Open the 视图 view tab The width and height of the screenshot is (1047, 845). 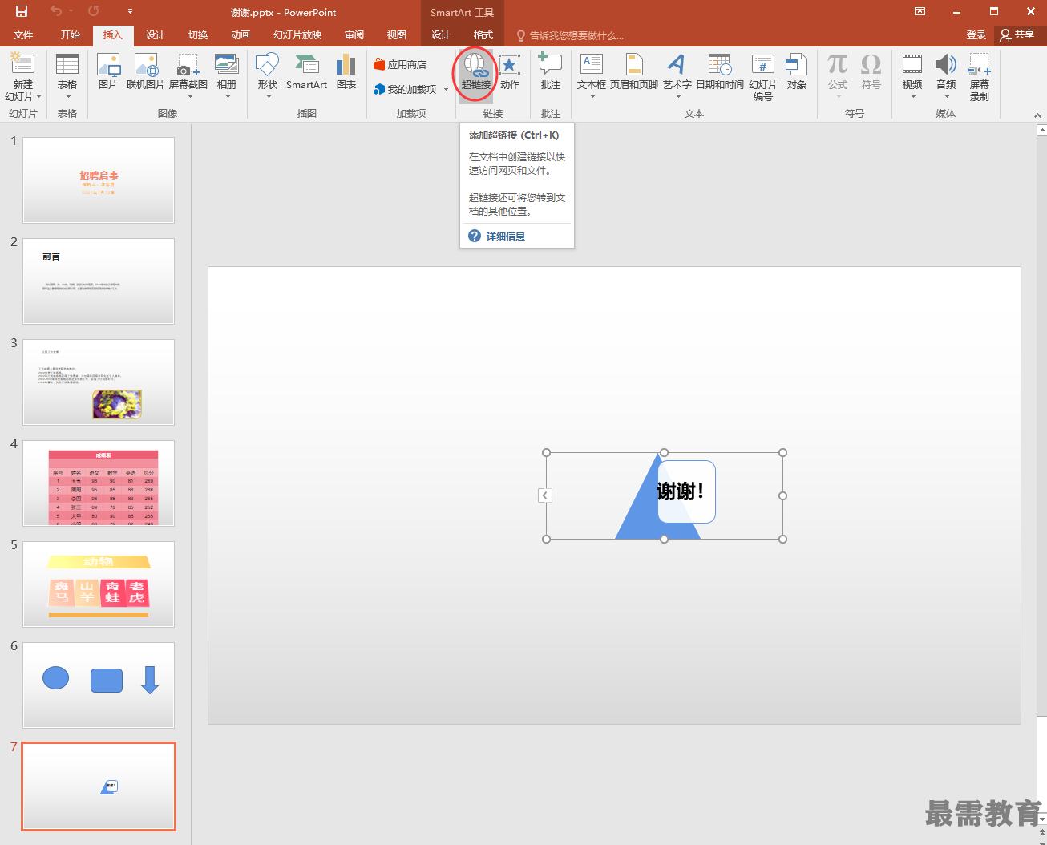[397, 35]
